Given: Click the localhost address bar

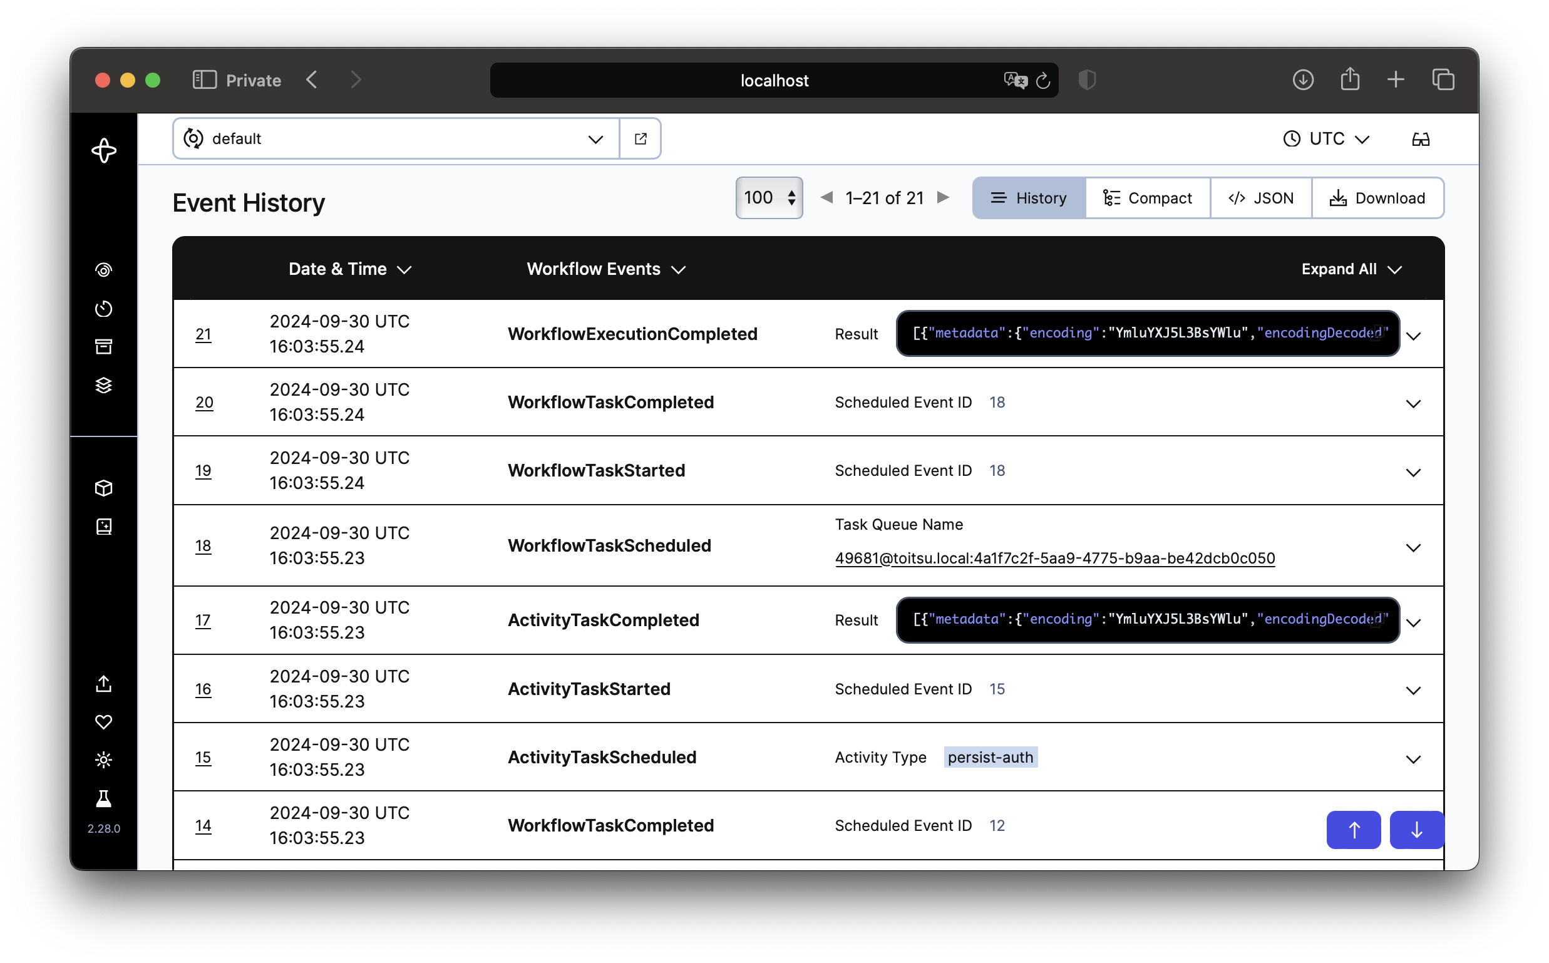Looking at the screenshot, I should pyautogui.click(x=776, y=80).
